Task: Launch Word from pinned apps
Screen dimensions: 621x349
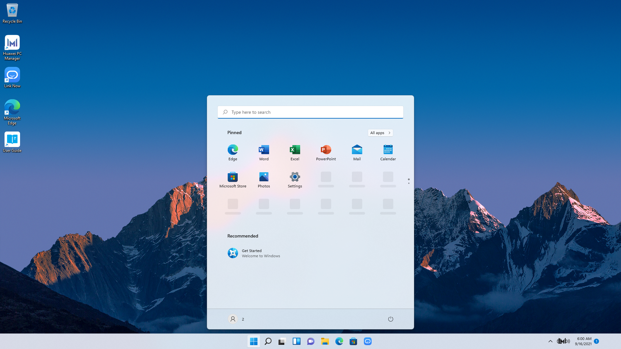Action: coord(264,153)
